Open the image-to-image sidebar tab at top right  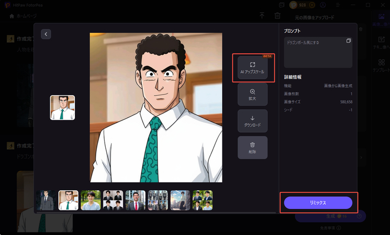click(381, 20)
